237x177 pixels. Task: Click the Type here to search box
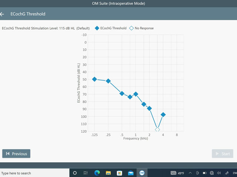click(x=34, y=173)
